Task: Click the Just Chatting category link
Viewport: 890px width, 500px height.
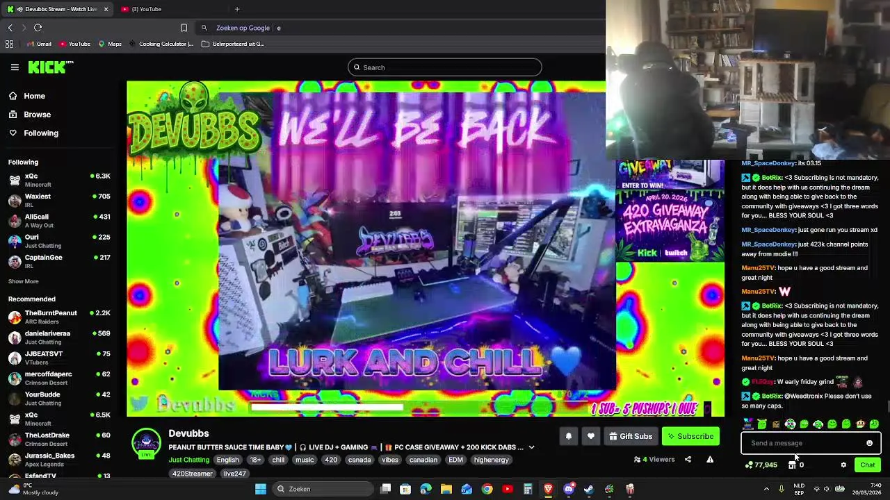Action: coord(188,460)
